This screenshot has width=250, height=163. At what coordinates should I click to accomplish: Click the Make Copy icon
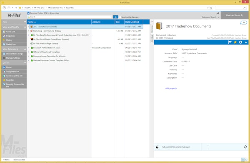pyautogui.click(x=4, y=44)
